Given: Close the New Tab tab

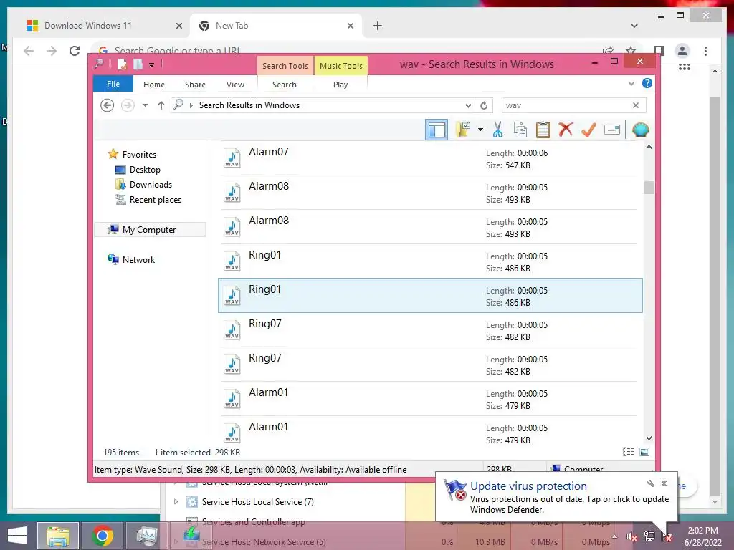Looking at the screenshot, I should click(350, 26).
